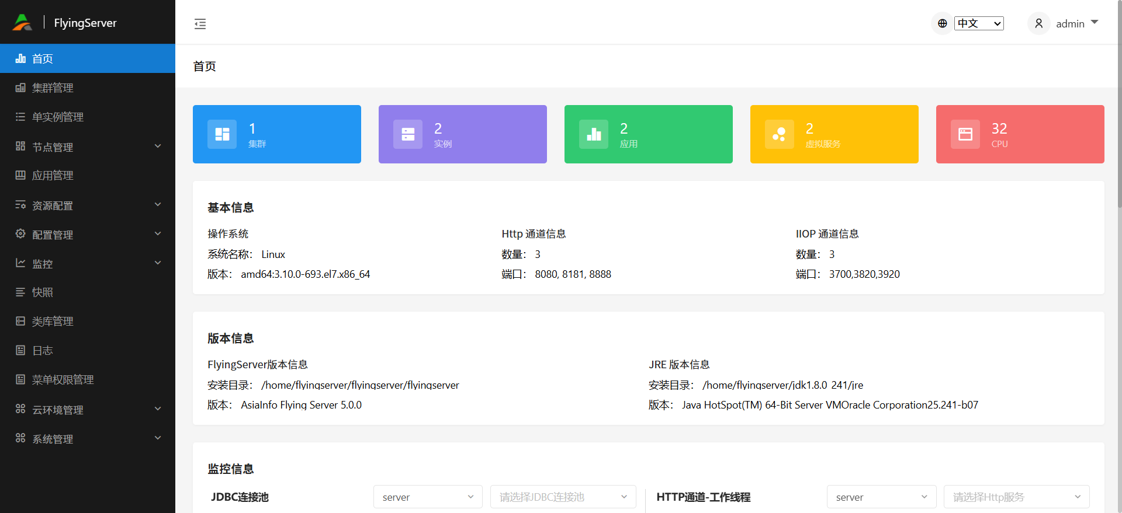This screenshot has width=1122, height=513.
Task: Open the 请选择JDBC连接池 dropdown
Action: tap(563, 497)
